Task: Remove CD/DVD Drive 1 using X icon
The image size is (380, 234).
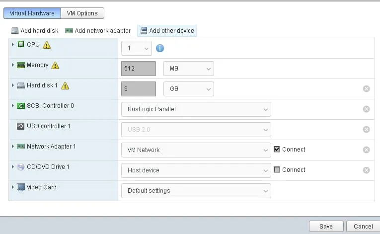Action: click(366, 170)
